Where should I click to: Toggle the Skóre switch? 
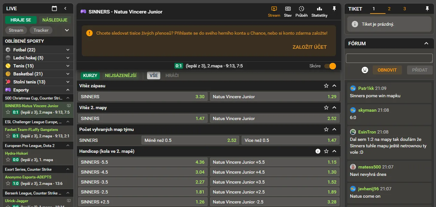(x=330, y=66)
